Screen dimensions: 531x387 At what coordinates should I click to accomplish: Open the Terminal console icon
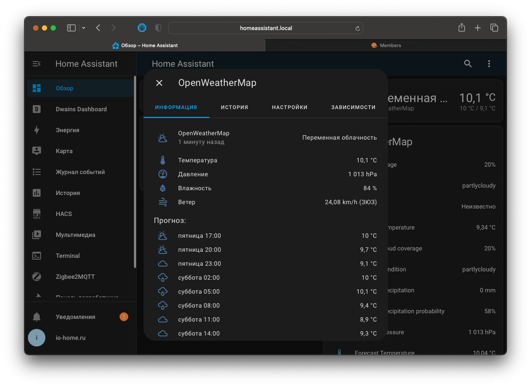pyautogui.click(x=37, y=256)
